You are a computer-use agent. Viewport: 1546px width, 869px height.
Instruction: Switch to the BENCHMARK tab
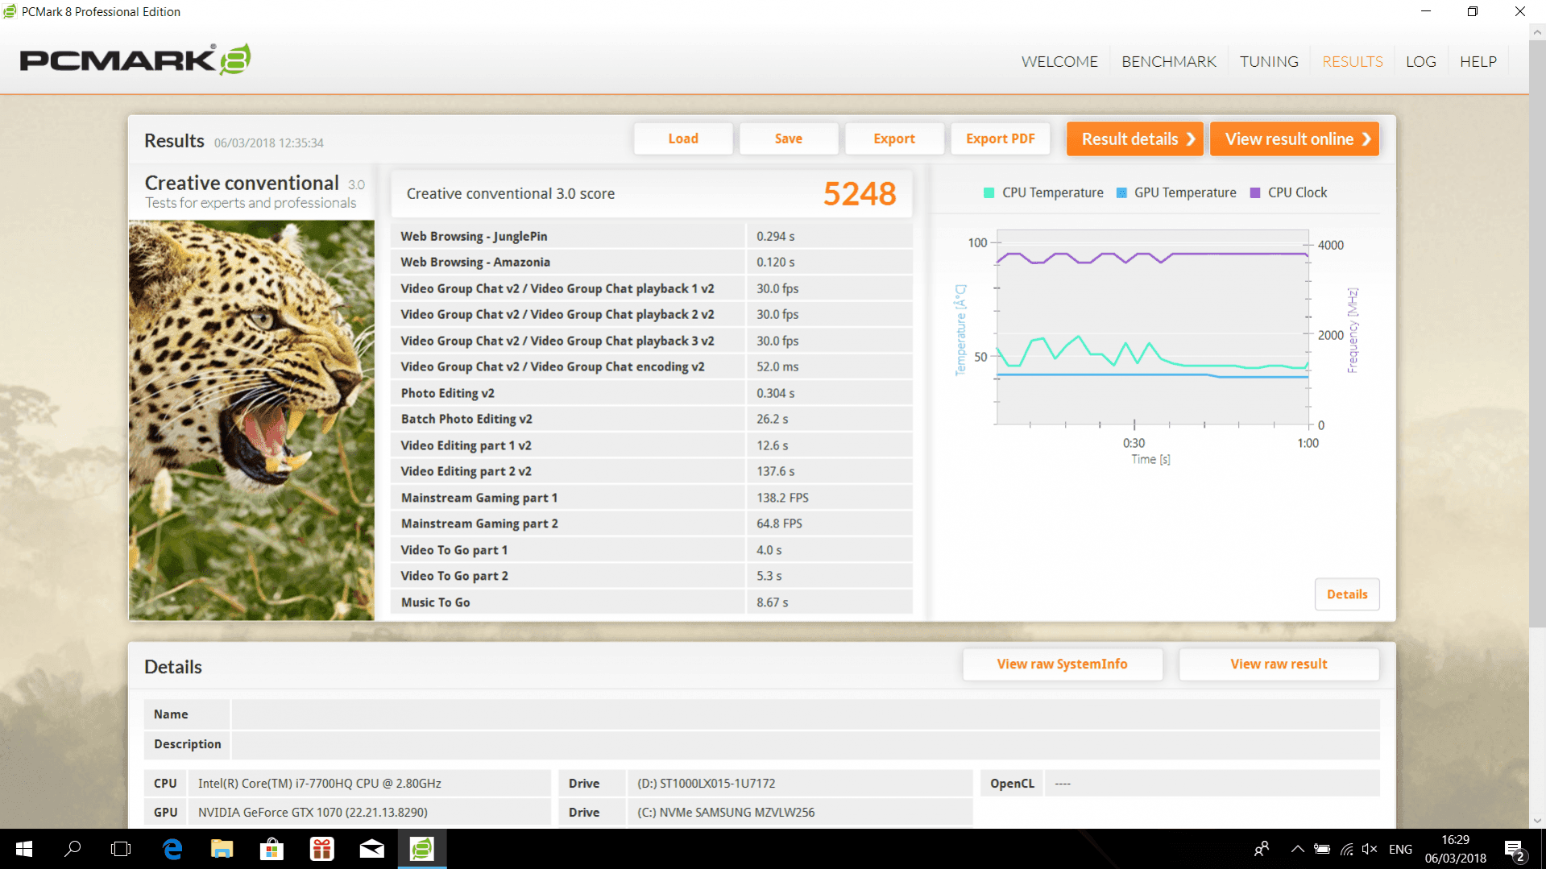point(1169,62)
